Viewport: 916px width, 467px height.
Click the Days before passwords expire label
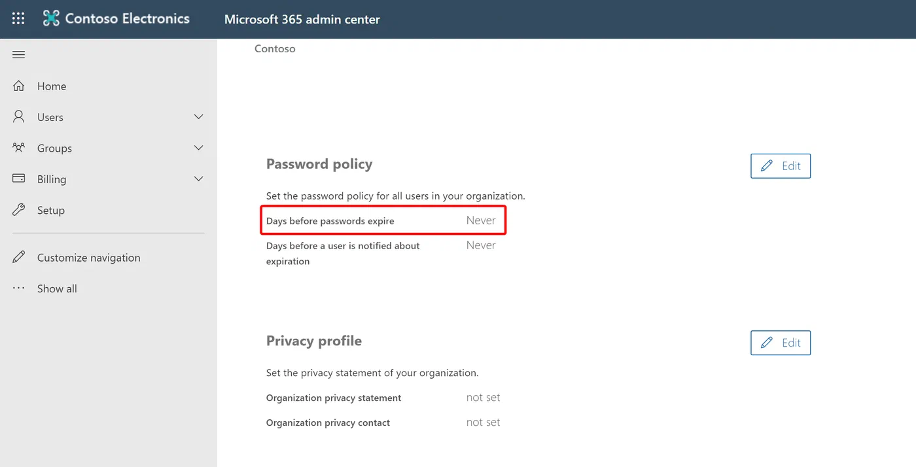[x=330, y=221]
